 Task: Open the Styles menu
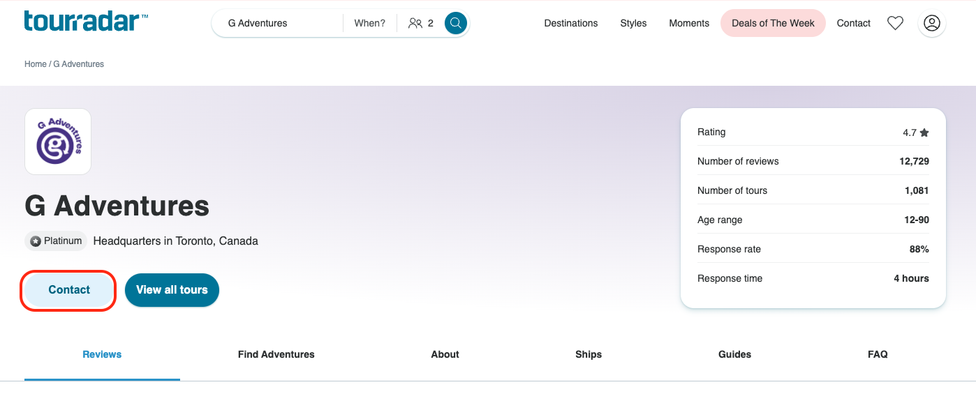click(633, 23)
